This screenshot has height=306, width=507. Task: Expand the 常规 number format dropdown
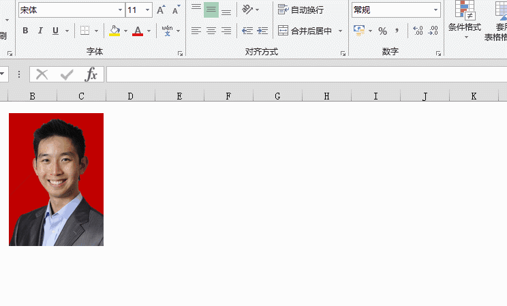[435, 10]
